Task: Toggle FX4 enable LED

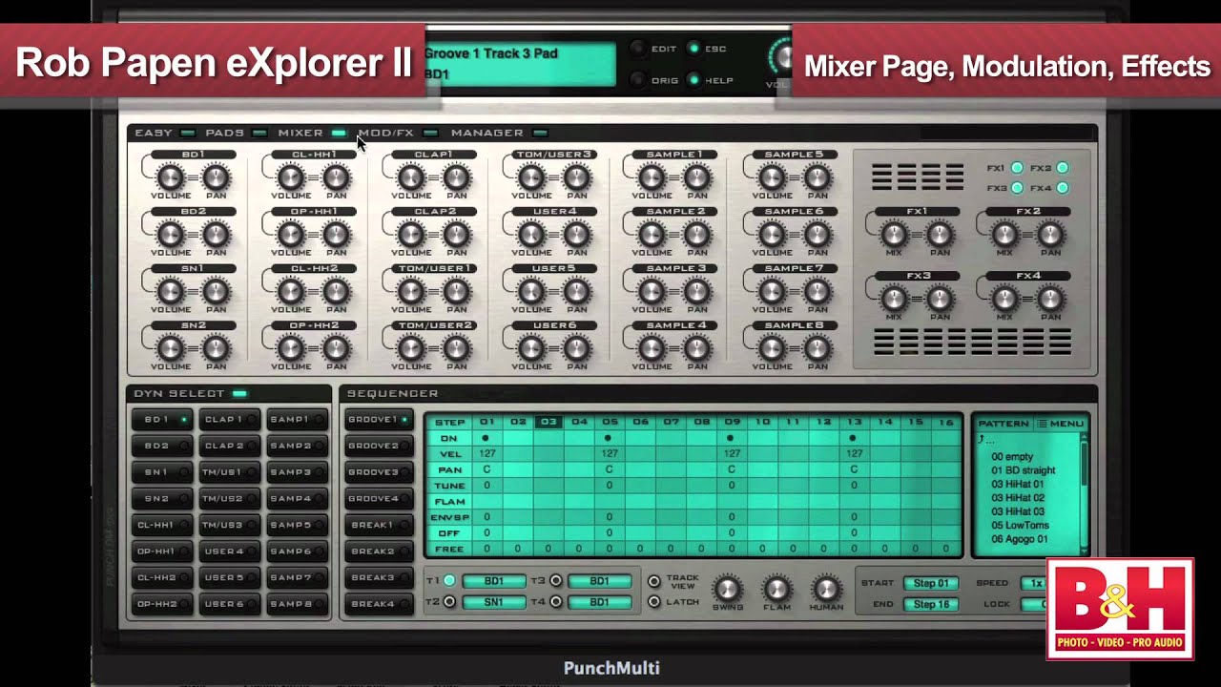Action: pos(1062,188)
